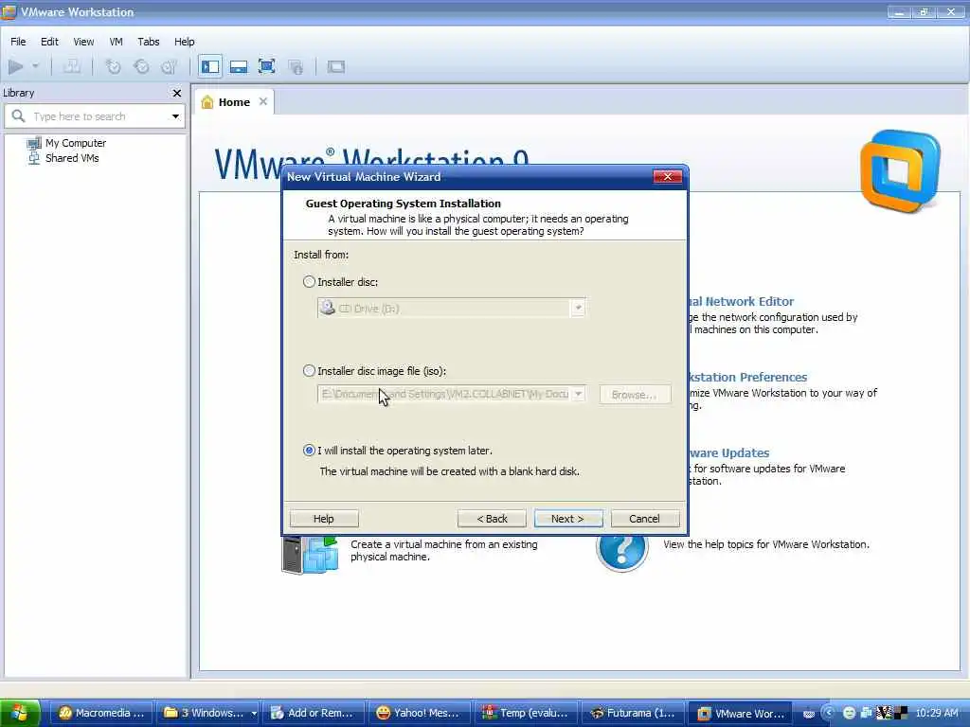Image resolution: width=970 pixels, height=727 pixels.
Task: Open the Help menu
Action: click(x=185, y=42)
